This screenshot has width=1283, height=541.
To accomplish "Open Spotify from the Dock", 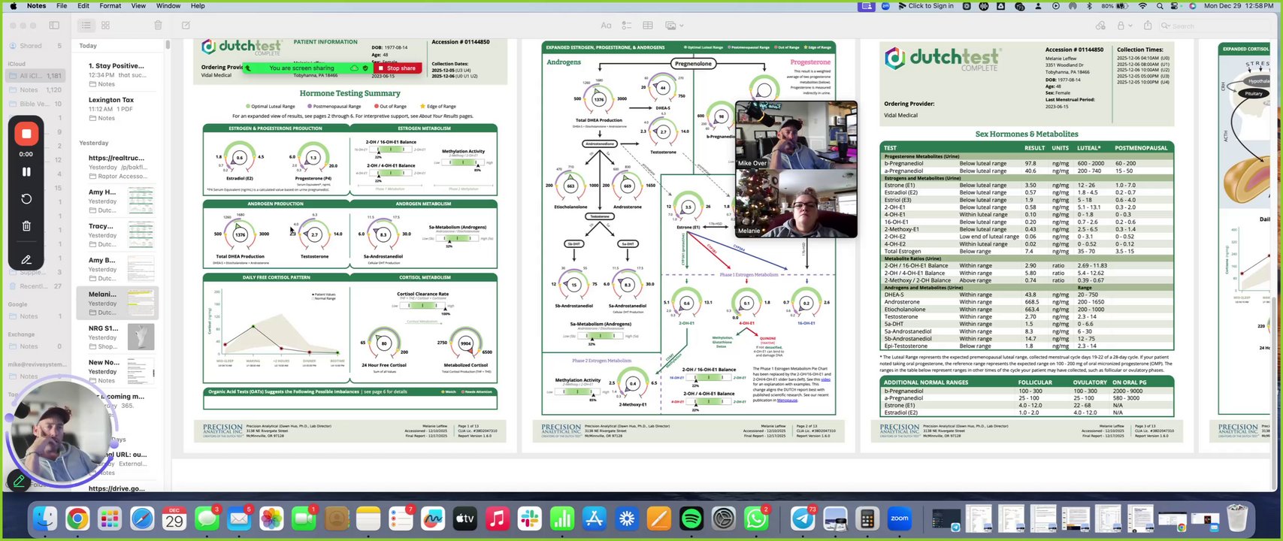I will pyautogui.click(x=691, y=518).
